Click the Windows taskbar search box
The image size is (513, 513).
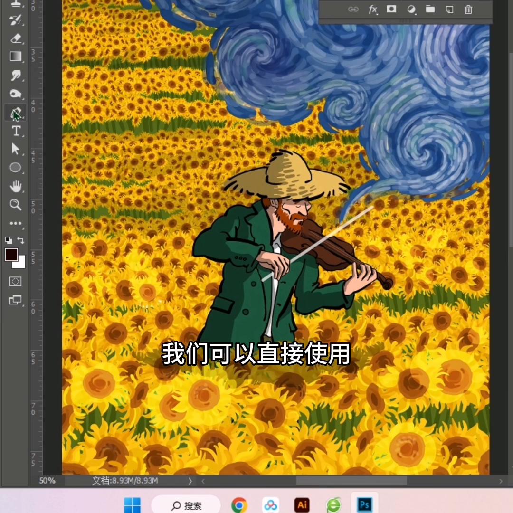pos(186,505)
